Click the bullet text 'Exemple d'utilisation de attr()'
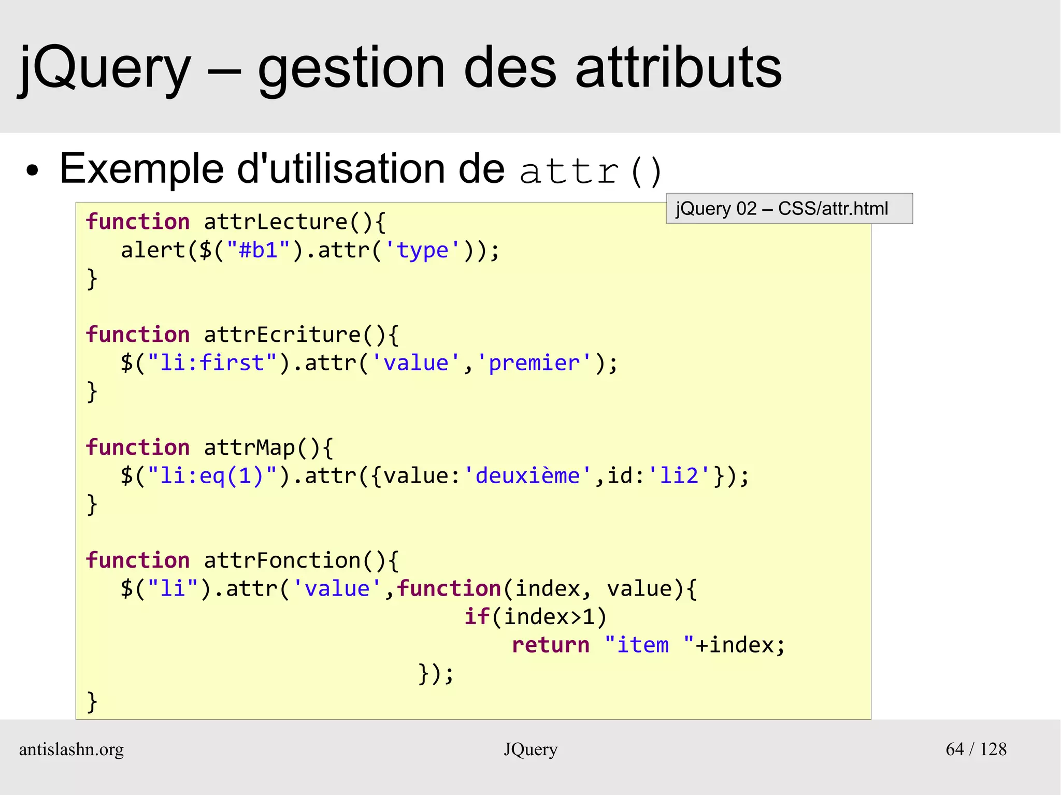This screenshot has height=795, width=1061. click(361, 169)
